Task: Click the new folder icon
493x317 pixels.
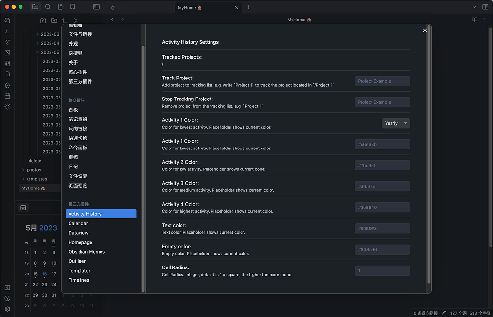Action: [54, 20]
